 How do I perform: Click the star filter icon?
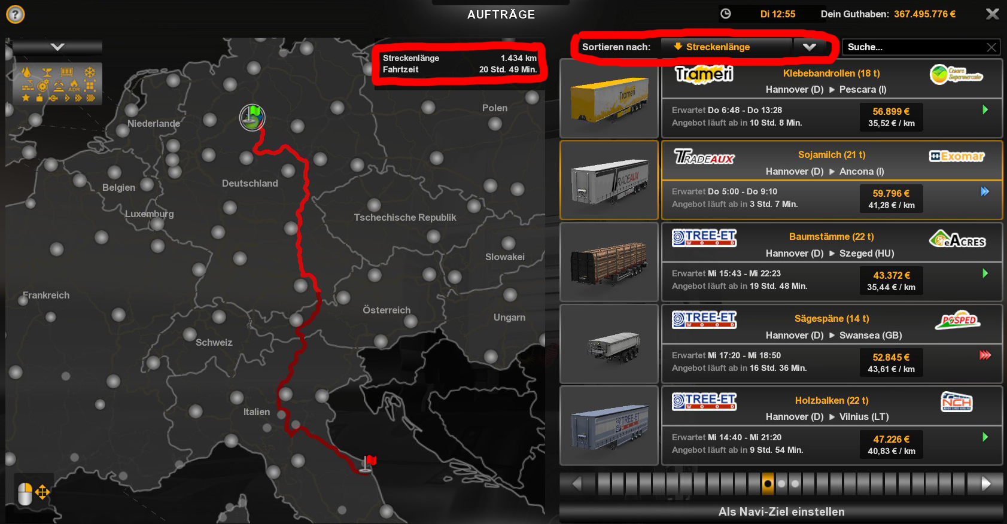click(x=26, y=98)
